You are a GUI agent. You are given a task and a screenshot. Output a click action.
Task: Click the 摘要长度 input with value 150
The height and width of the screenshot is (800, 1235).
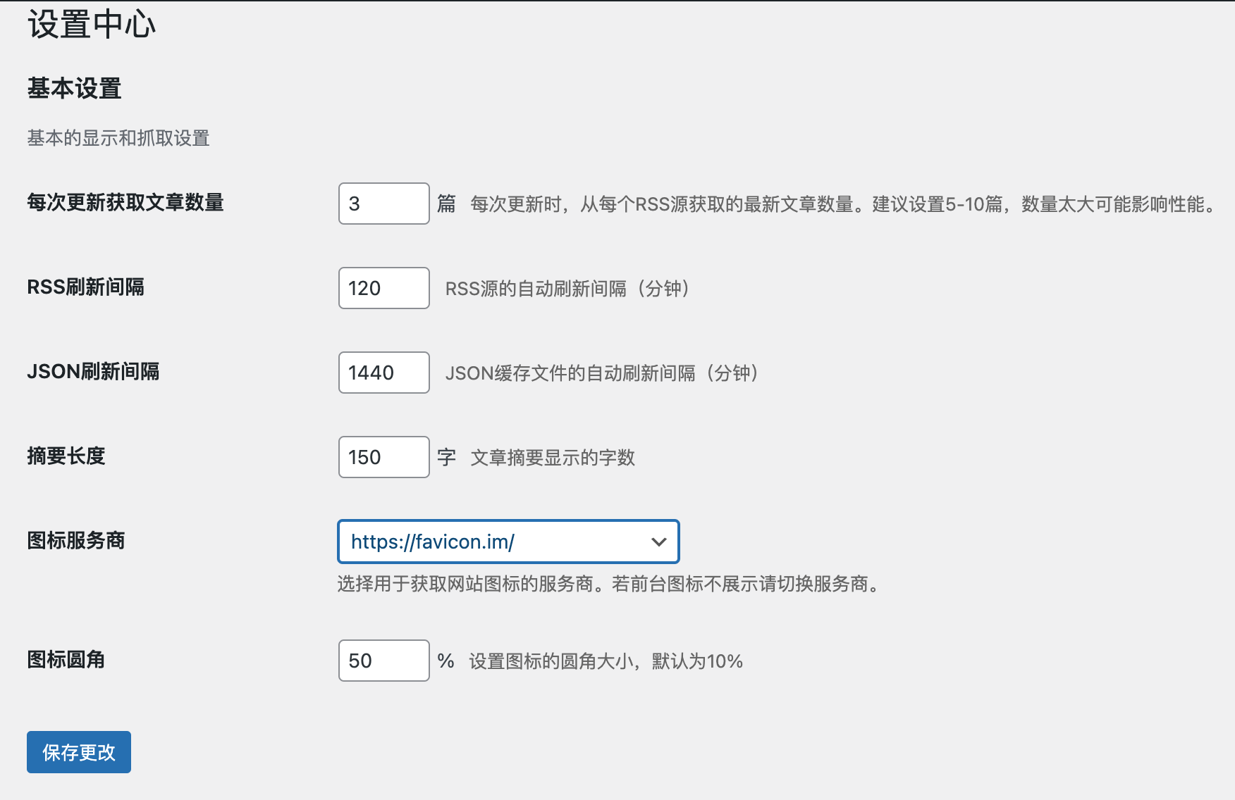coord(383,457)
